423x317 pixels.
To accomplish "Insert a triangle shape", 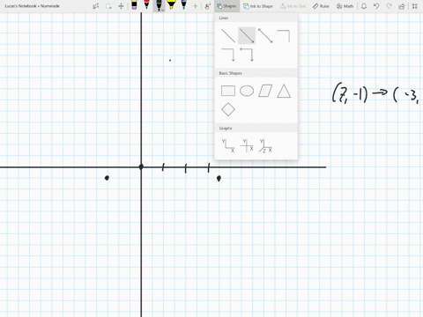I will (284, 91).
